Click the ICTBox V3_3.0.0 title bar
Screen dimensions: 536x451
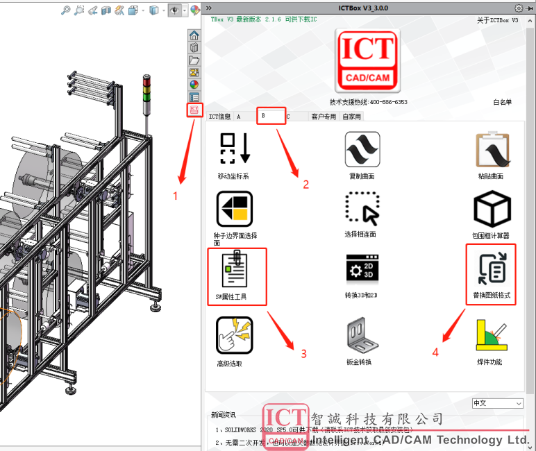pos(363,8)
